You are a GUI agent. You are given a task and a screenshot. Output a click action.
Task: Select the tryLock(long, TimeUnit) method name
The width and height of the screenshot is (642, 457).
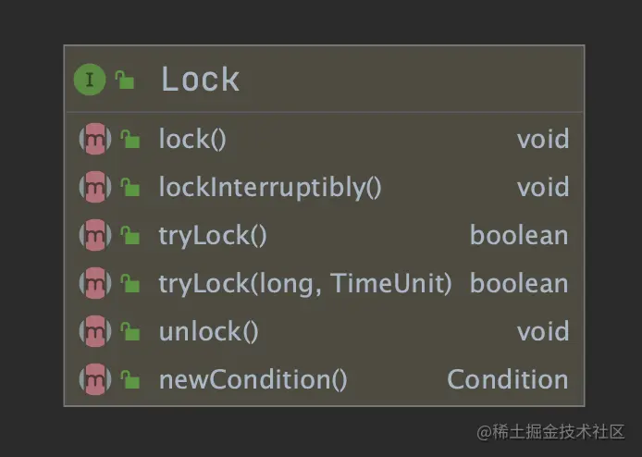coord(305,284)
